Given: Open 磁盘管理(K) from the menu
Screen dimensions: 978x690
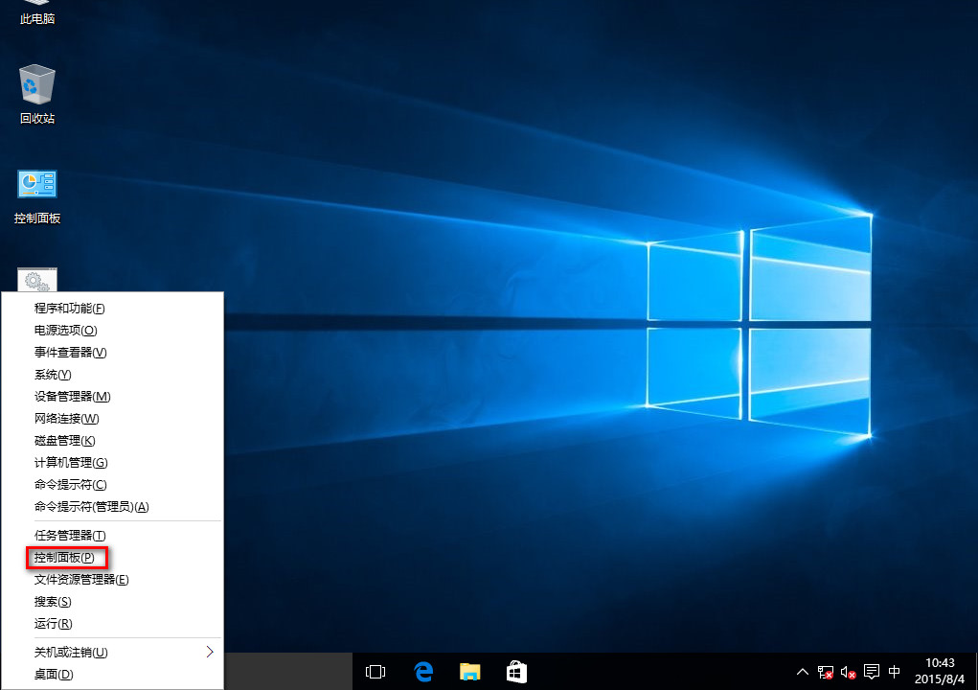Looking at the screenshot, I should 112,441.
